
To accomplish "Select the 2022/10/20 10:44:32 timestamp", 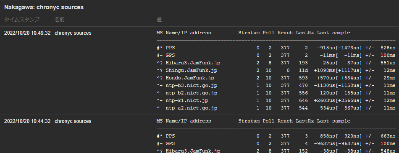I will [x=27, y=121].
